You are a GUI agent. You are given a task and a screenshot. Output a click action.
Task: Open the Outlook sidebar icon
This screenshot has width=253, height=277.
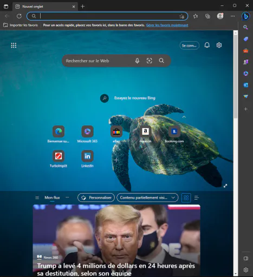pos(246,85)
